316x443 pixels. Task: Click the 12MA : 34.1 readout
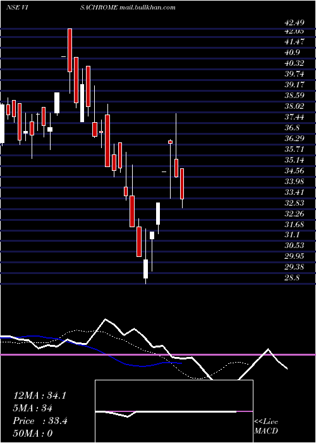point(40,396)
